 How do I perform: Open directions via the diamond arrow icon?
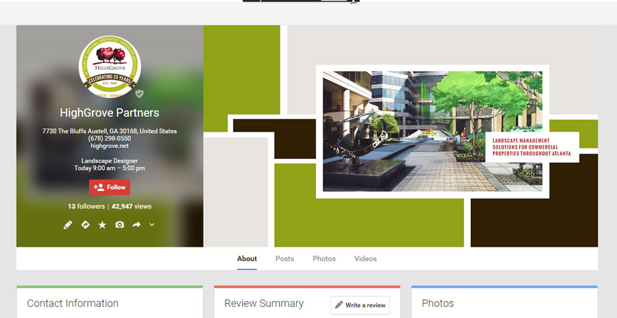[x=85, y=225]
